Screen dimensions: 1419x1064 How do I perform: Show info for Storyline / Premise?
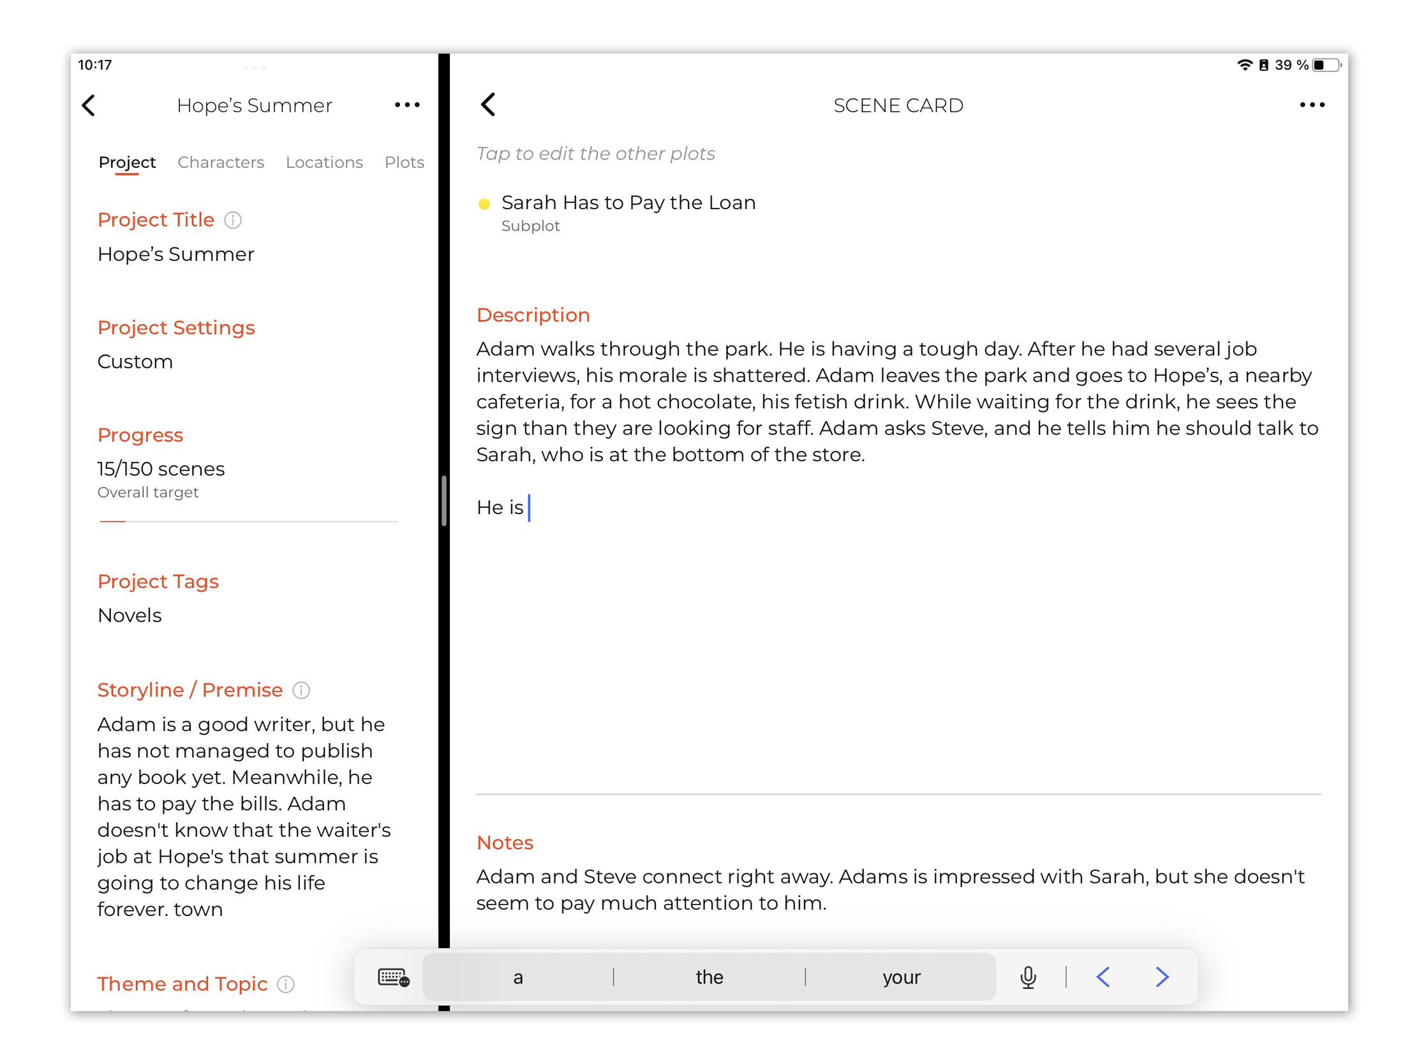tap(301, 690)
